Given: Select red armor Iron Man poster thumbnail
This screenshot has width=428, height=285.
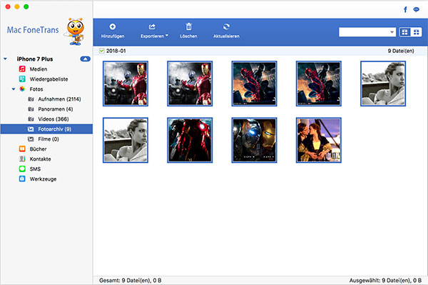Looking at the screenshot, I should coord(190,140).
